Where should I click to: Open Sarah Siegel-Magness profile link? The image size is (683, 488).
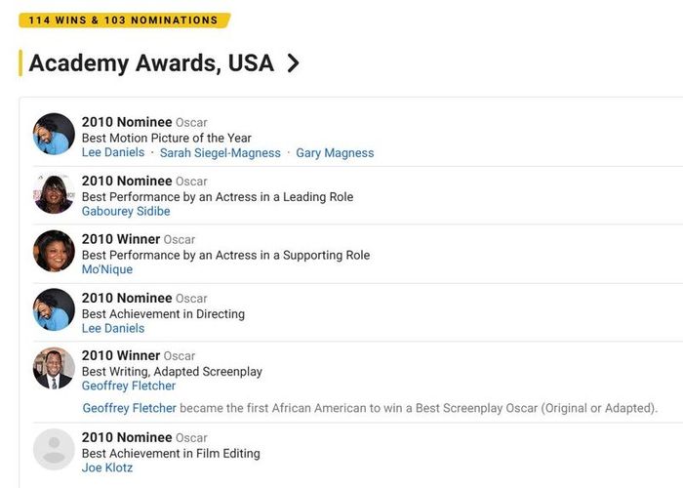coord(220,153)
